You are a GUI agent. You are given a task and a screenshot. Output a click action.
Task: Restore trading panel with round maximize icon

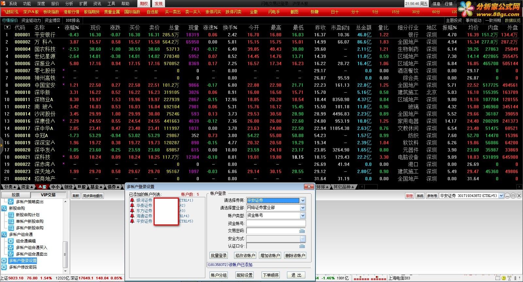click(513, 196)
